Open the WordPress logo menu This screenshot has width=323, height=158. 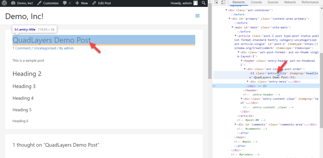pyautogui.click(x=4, y=3)
